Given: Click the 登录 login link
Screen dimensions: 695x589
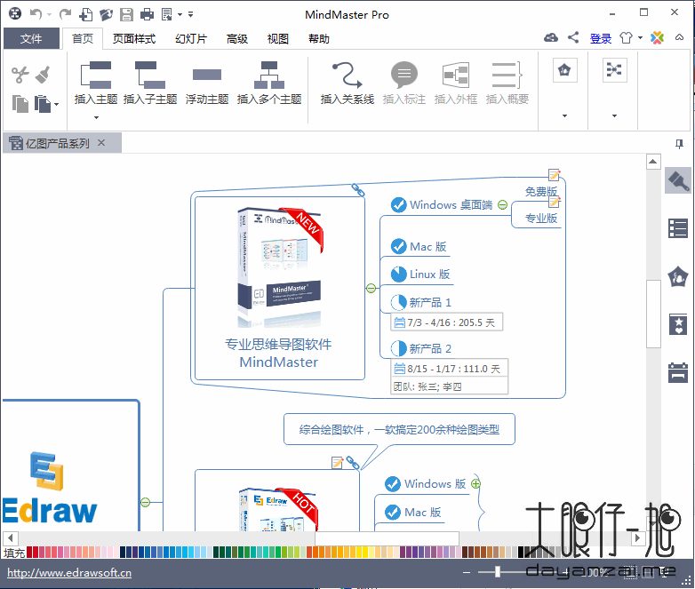Looking at the screenshot, I should click(x=601, y=38).
